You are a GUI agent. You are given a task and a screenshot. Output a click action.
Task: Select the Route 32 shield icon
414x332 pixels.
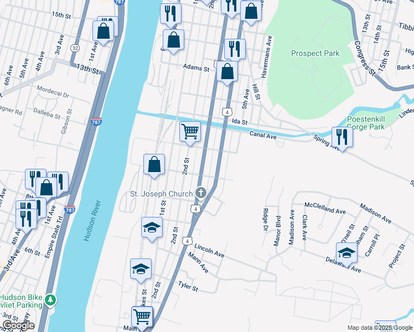75,48
